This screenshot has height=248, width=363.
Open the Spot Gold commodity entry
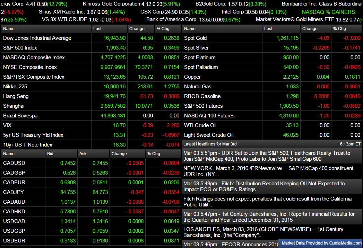(x=195, y=38)
